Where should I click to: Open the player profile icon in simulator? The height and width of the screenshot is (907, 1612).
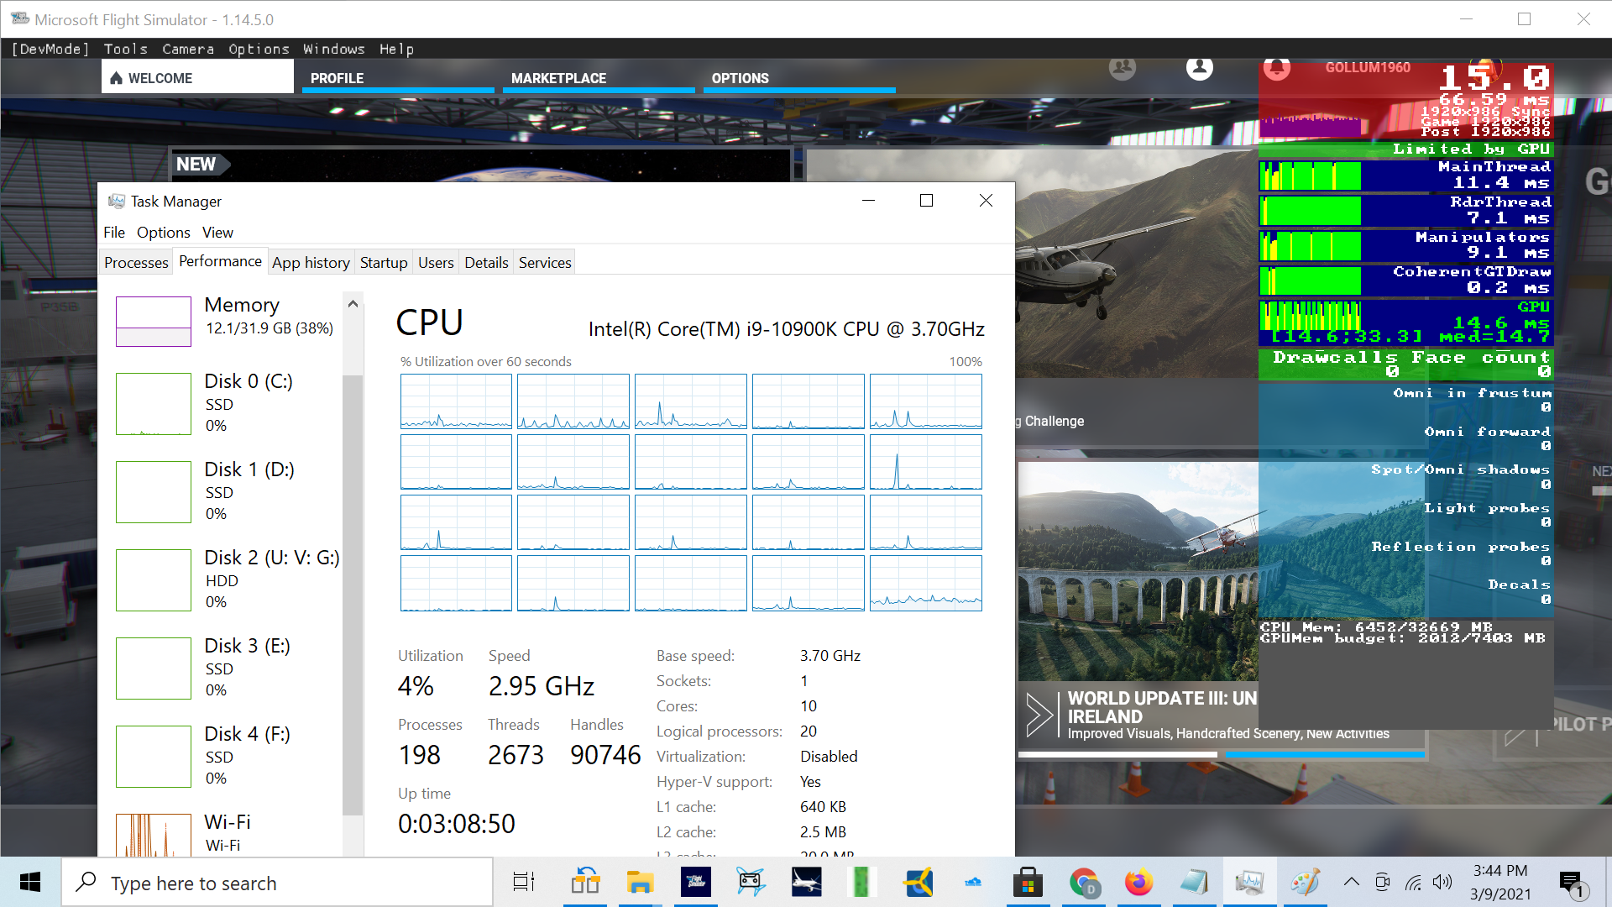point(1200,67)
